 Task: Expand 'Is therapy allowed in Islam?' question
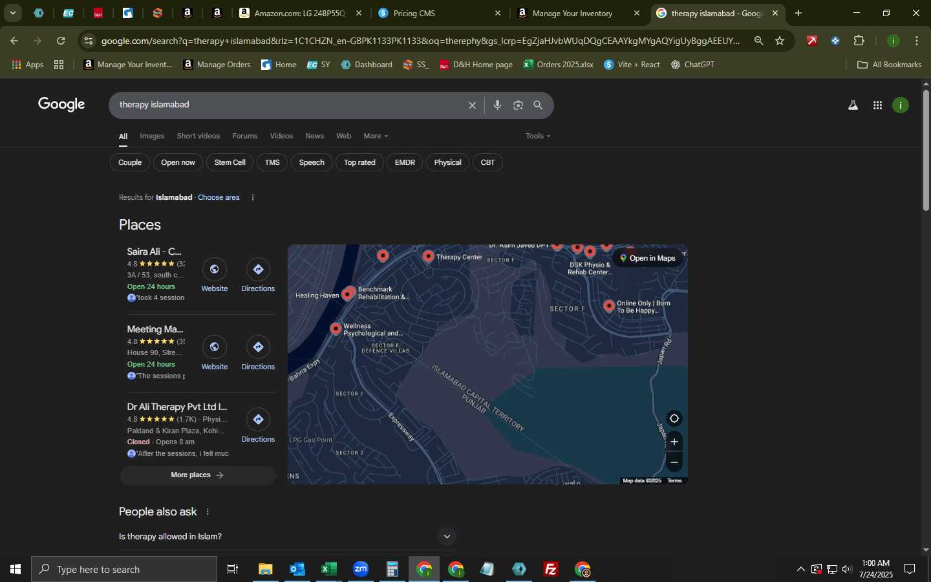[288, 536]
